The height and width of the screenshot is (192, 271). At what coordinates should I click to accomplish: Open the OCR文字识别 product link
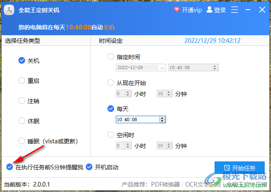(x=203, y=184)
